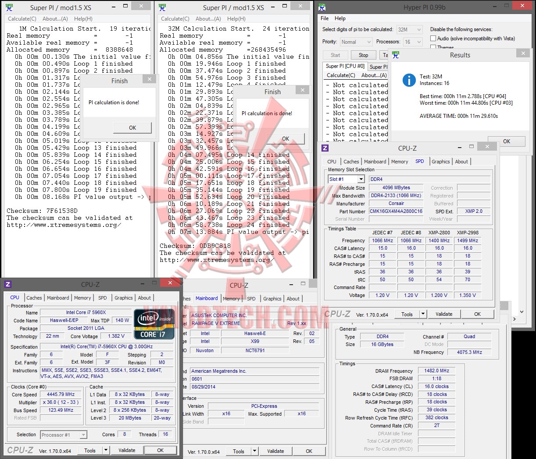
Task: Close the 32M Finish dialog with its X
Action: coord(302,90)
